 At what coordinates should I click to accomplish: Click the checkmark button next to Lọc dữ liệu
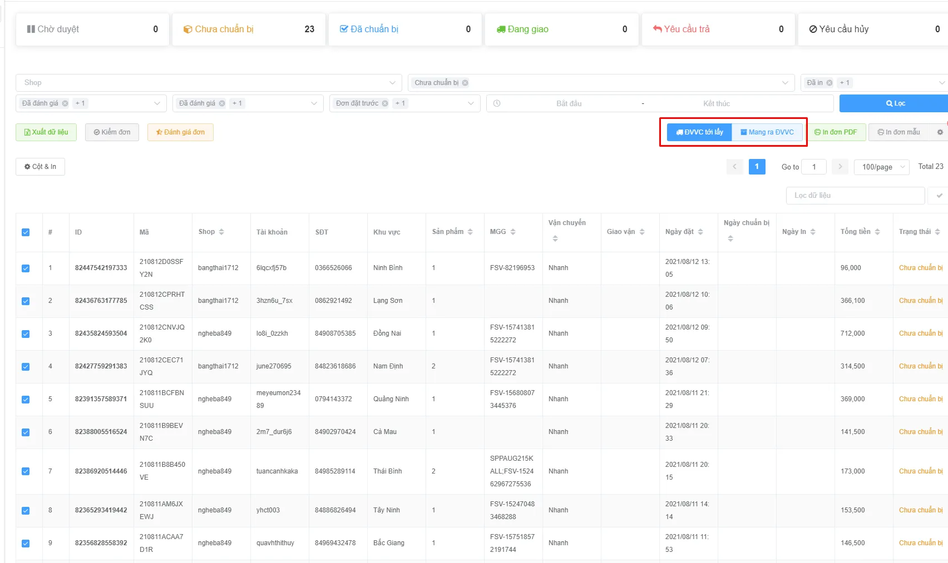(939, 196)
